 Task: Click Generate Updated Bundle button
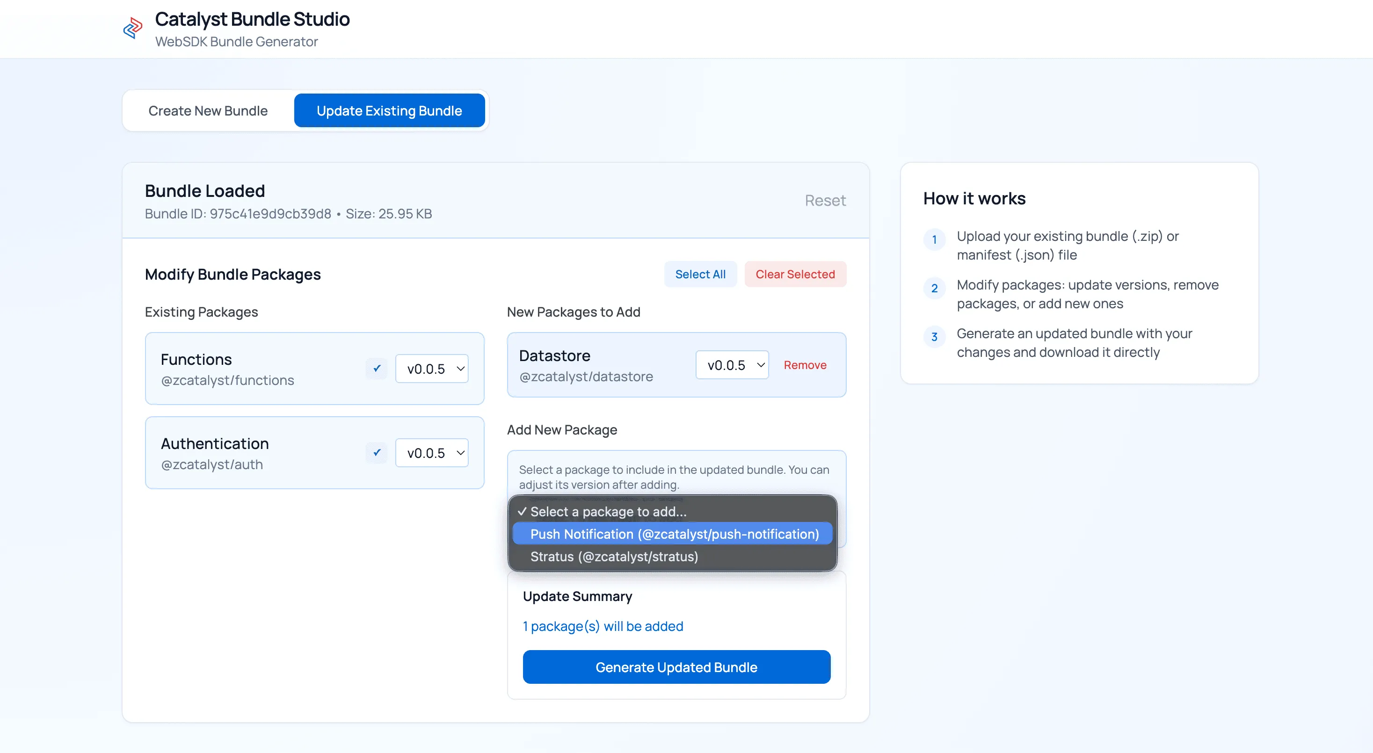click(676, 666)
